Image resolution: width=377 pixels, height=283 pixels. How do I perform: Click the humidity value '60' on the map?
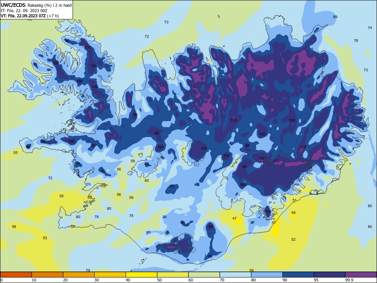[147, 180]
